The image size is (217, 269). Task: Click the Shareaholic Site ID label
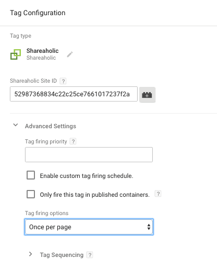tap(33, 81)
